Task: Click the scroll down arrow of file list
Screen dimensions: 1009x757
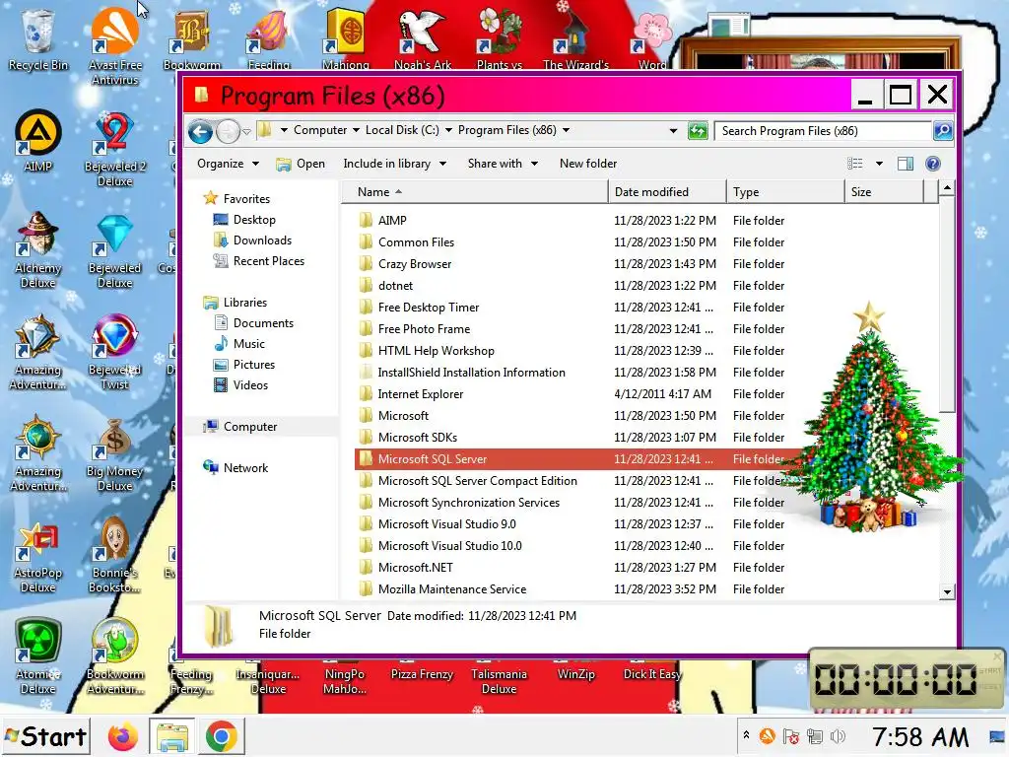Action: [x=947, y=592]
